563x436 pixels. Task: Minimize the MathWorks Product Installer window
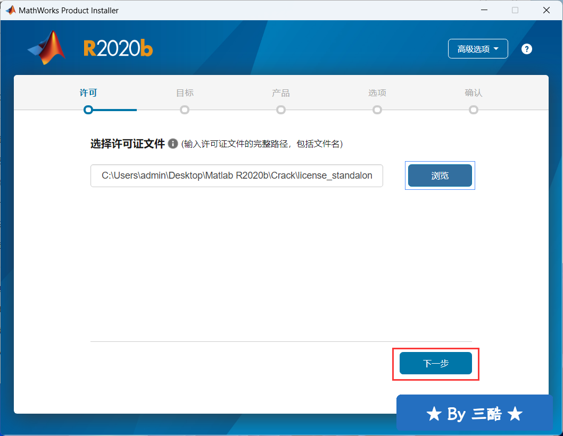tap(484, 10)
